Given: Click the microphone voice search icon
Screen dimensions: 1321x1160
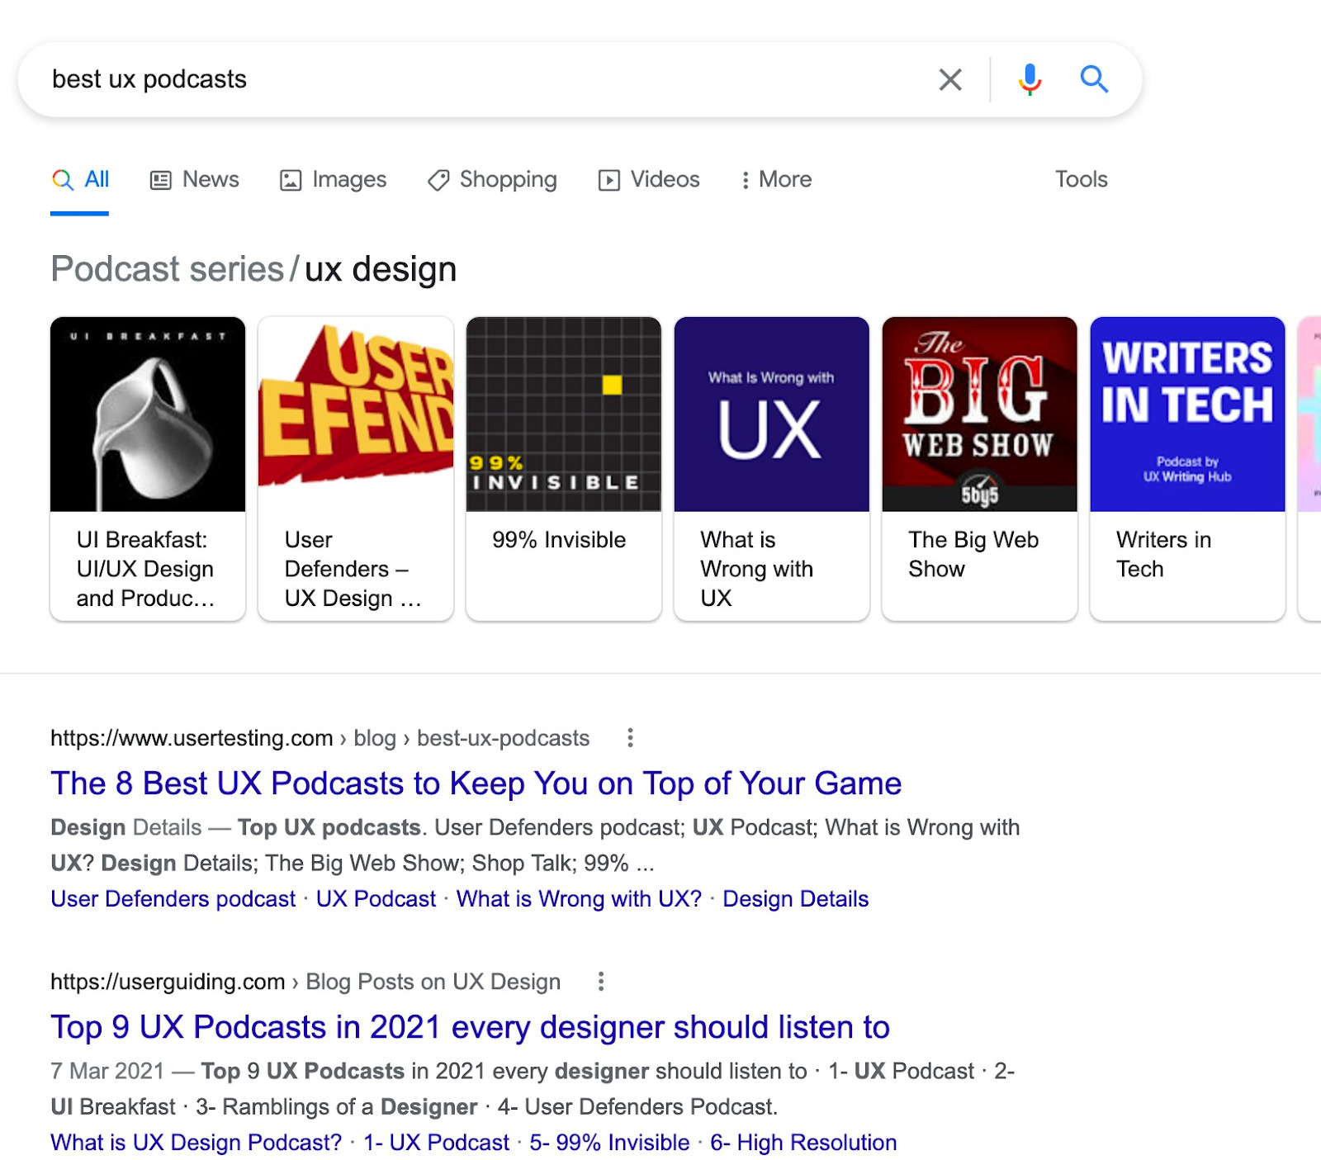Looking at the screenshot, I should 1029,79.
